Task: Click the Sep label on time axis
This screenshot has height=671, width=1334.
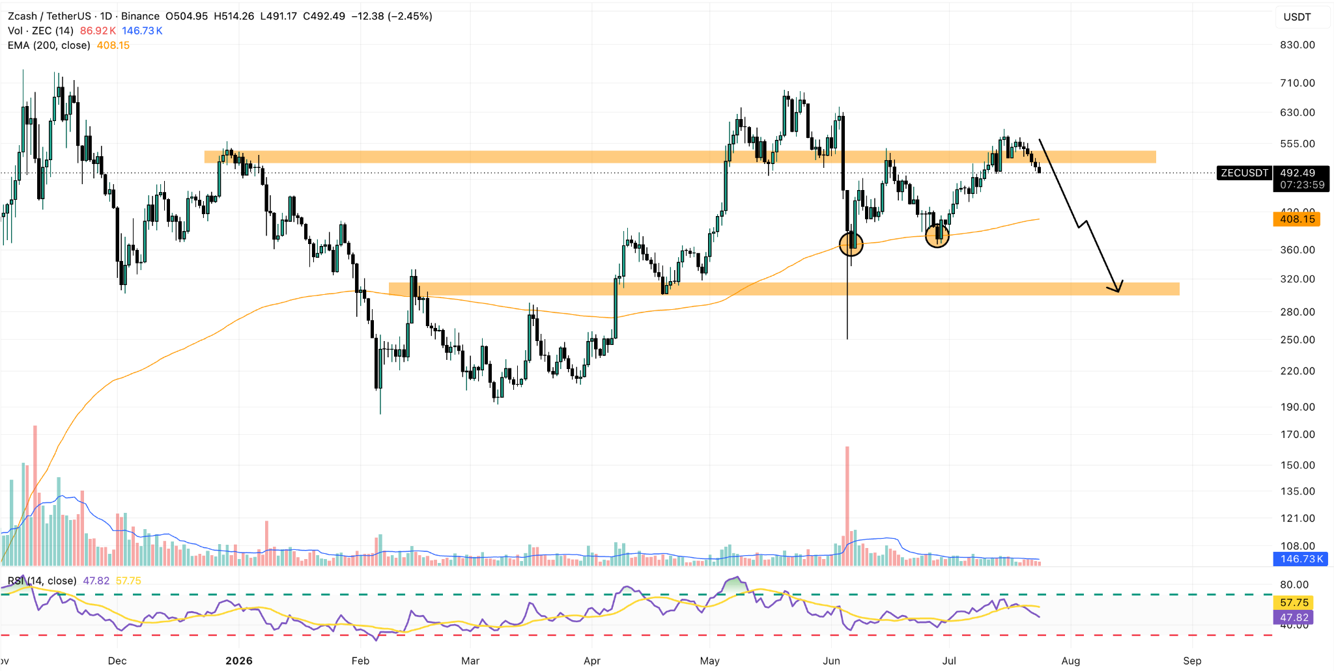Action: coord(1193,661)
